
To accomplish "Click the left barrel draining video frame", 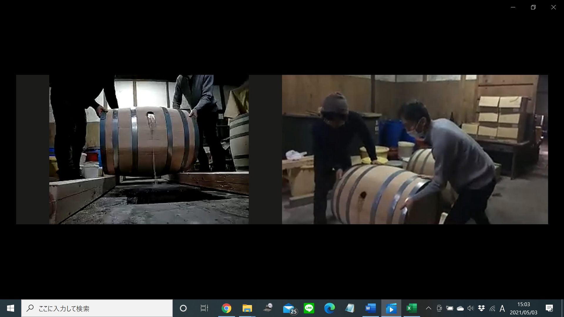I will [x=149, y=149].
